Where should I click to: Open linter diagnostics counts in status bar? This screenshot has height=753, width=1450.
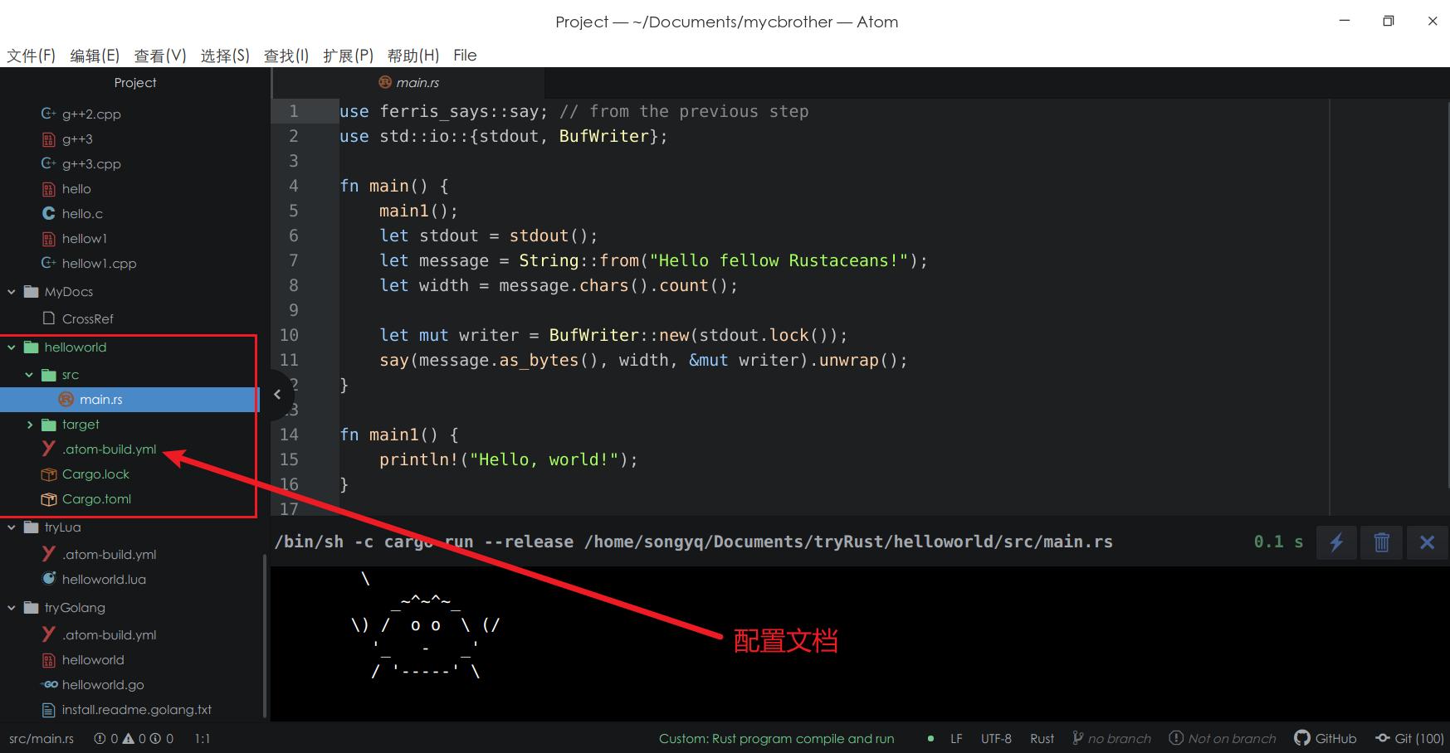coord(134,738)
